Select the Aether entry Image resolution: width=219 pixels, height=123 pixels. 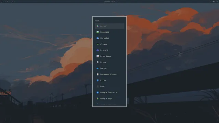[109, 26]
